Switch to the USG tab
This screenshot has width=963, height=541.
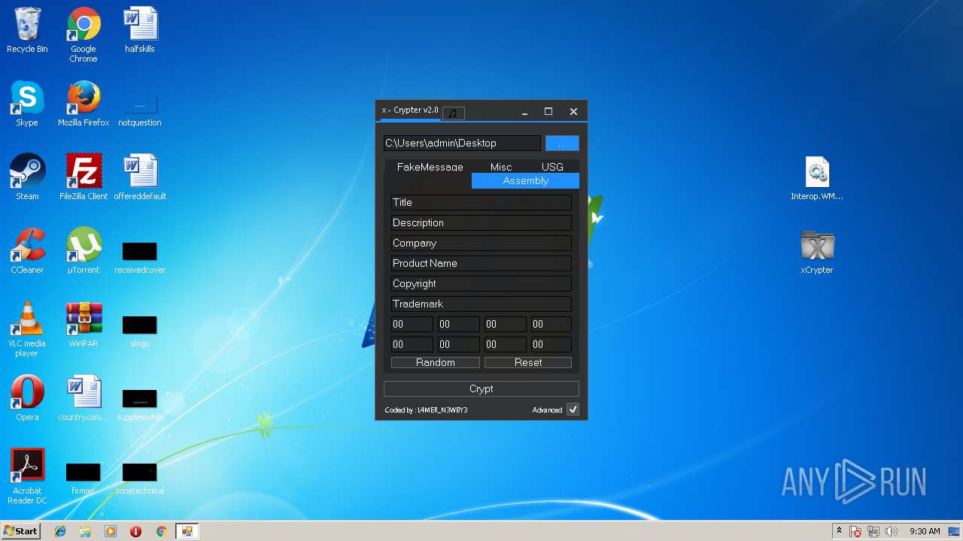tap(552, 167)
